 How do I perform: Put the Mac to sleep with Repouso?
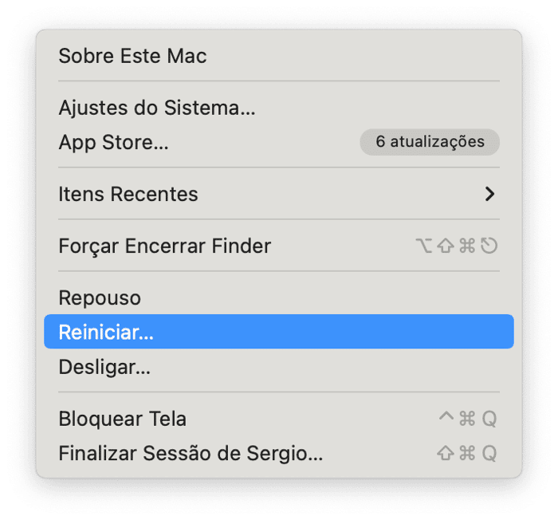click(x=100, y=297)
